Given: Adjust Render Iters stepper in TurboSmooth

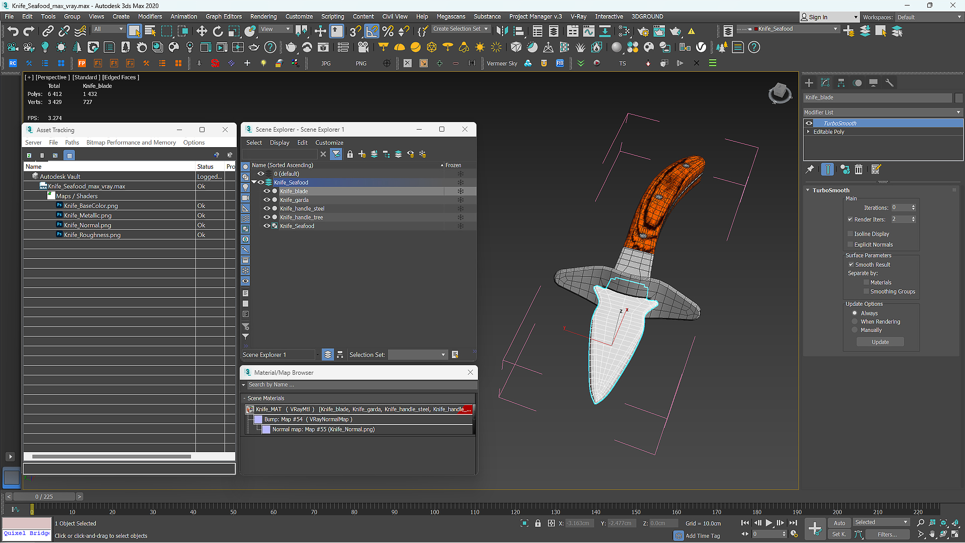Looking at the screenshot, I should click(x=913, y=219).
